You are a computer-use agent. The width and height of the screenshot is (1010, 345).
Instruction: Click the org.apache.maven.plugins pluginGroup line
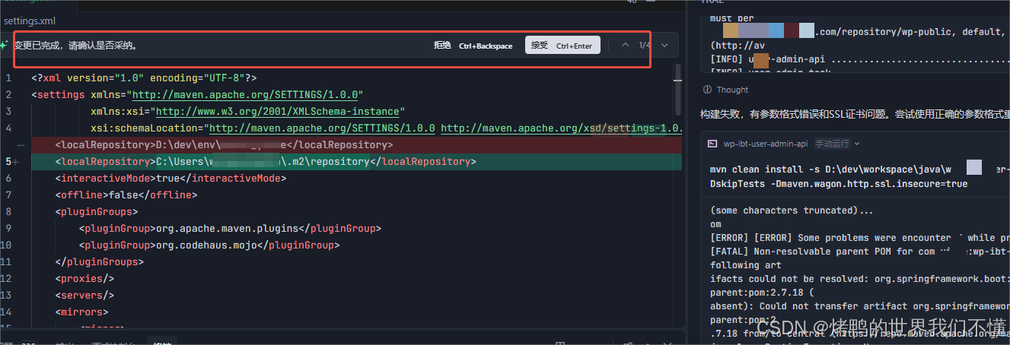pyautogui.click(x=230, y=228)
